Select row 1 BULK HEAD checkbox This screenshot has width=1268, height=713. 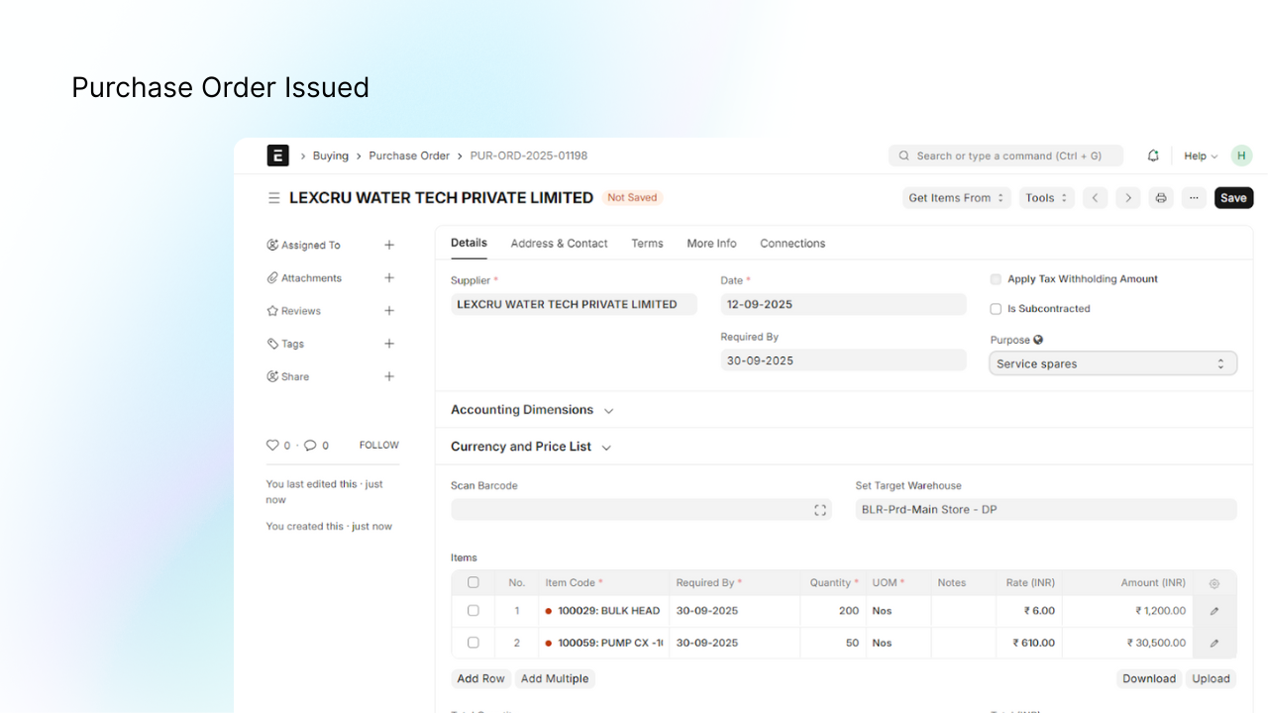[x=474, y=611]
